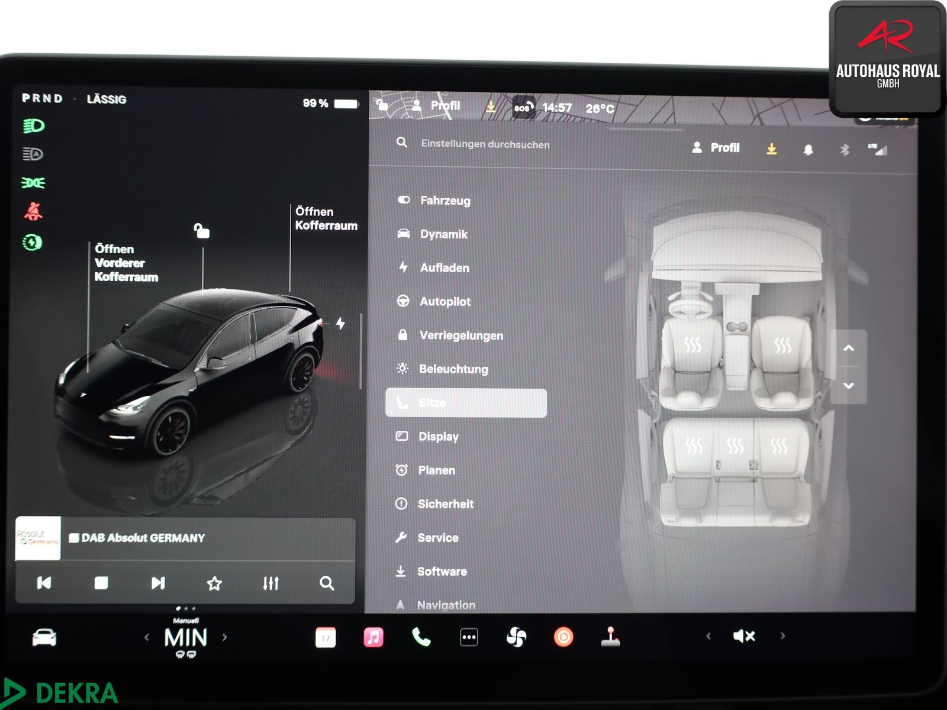This screenshot has height=710, width=947.
Task: Toggle rear right seat heating
Action: click(x=779, y=446)
